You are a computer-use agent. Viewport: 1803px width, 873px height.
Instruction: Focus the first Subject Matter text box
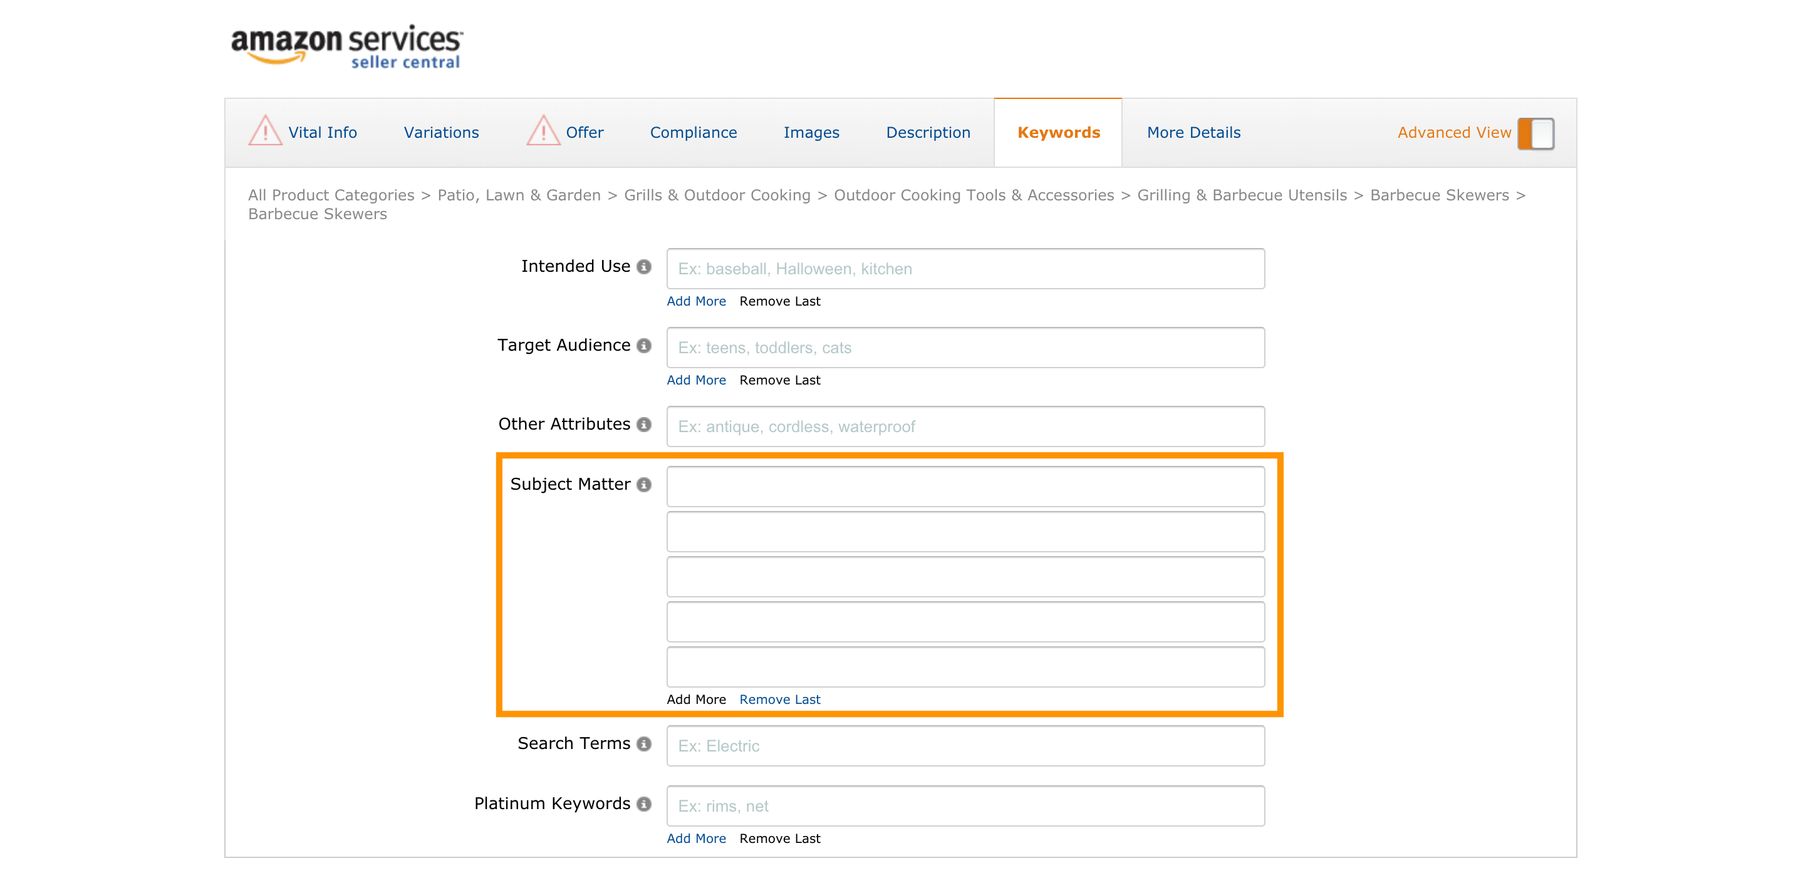pyautogui.click(x=965, y=487)
